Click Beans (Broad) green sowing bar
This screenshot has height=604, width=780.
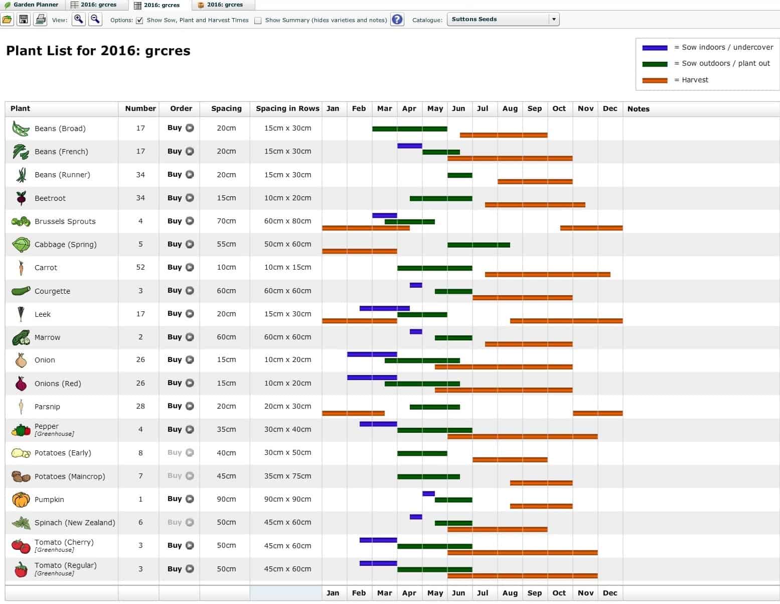(409, 129)
